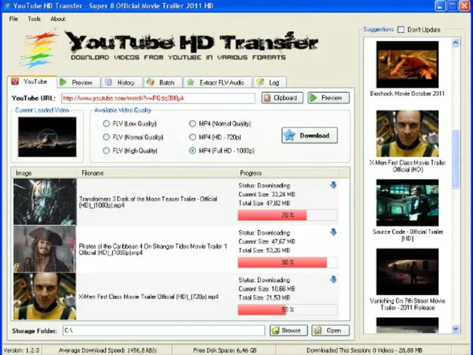Open the Tools menu
473x355 pixels.
(34, 19)
